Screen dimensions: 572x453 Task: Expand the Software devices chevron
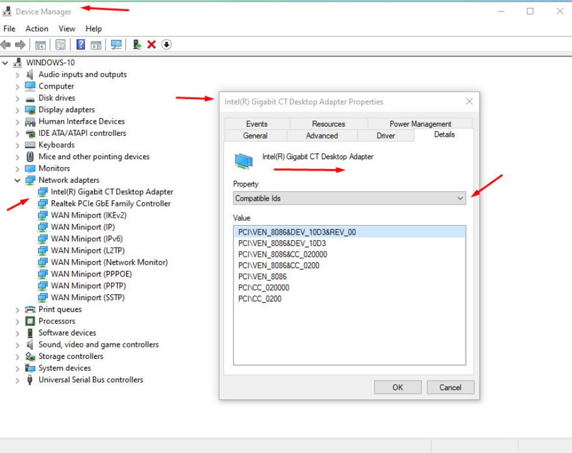pos(17,334)
